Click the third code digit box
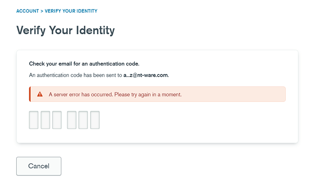 (x=57, y=120)
